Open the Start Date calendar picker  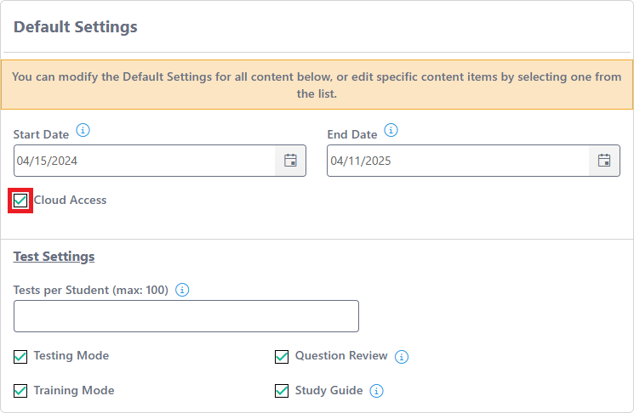point(290,161)
